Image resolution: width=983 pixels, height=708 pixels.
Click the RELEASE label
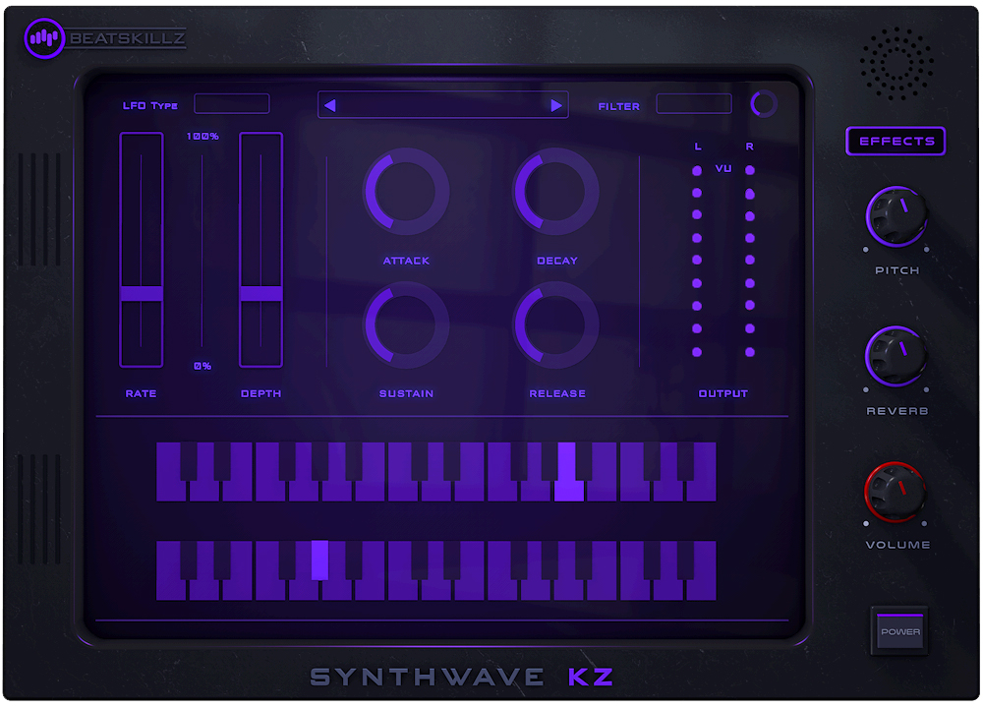click(557, 393)
